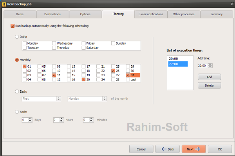Uncheck day 26 of the month

(113, 71)
